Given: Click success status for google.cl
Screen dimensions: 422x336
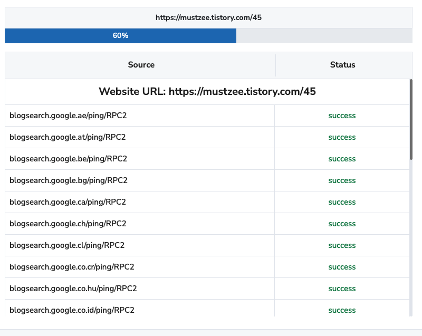Looking at the screenshot, I should [x=342, y=245].
